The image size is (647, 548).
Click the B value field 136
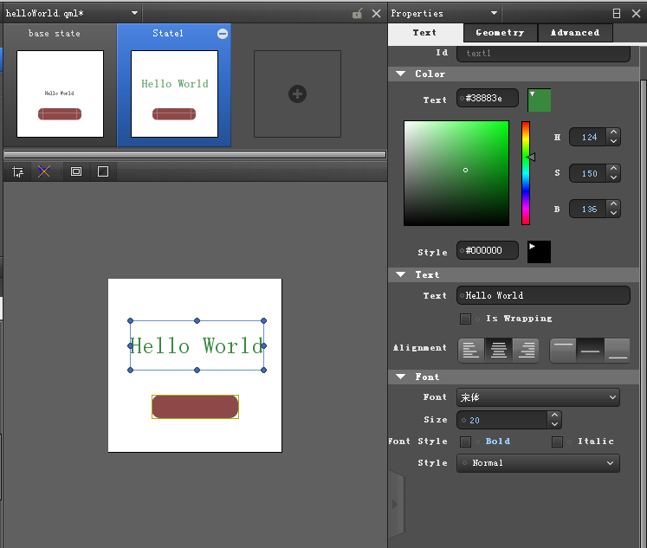[x=588, y=209]
